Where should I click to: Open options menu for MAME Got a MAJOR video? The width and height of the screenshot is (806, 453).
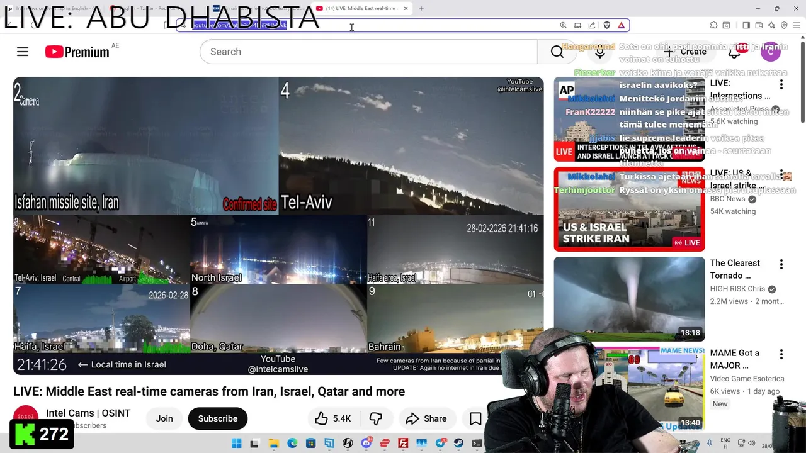click(x=781, y=354)
